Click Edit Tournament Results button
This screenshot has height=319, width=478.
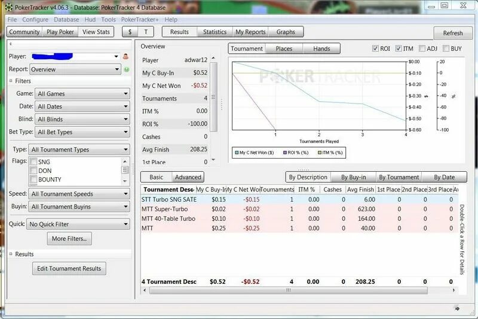(69, 268)
